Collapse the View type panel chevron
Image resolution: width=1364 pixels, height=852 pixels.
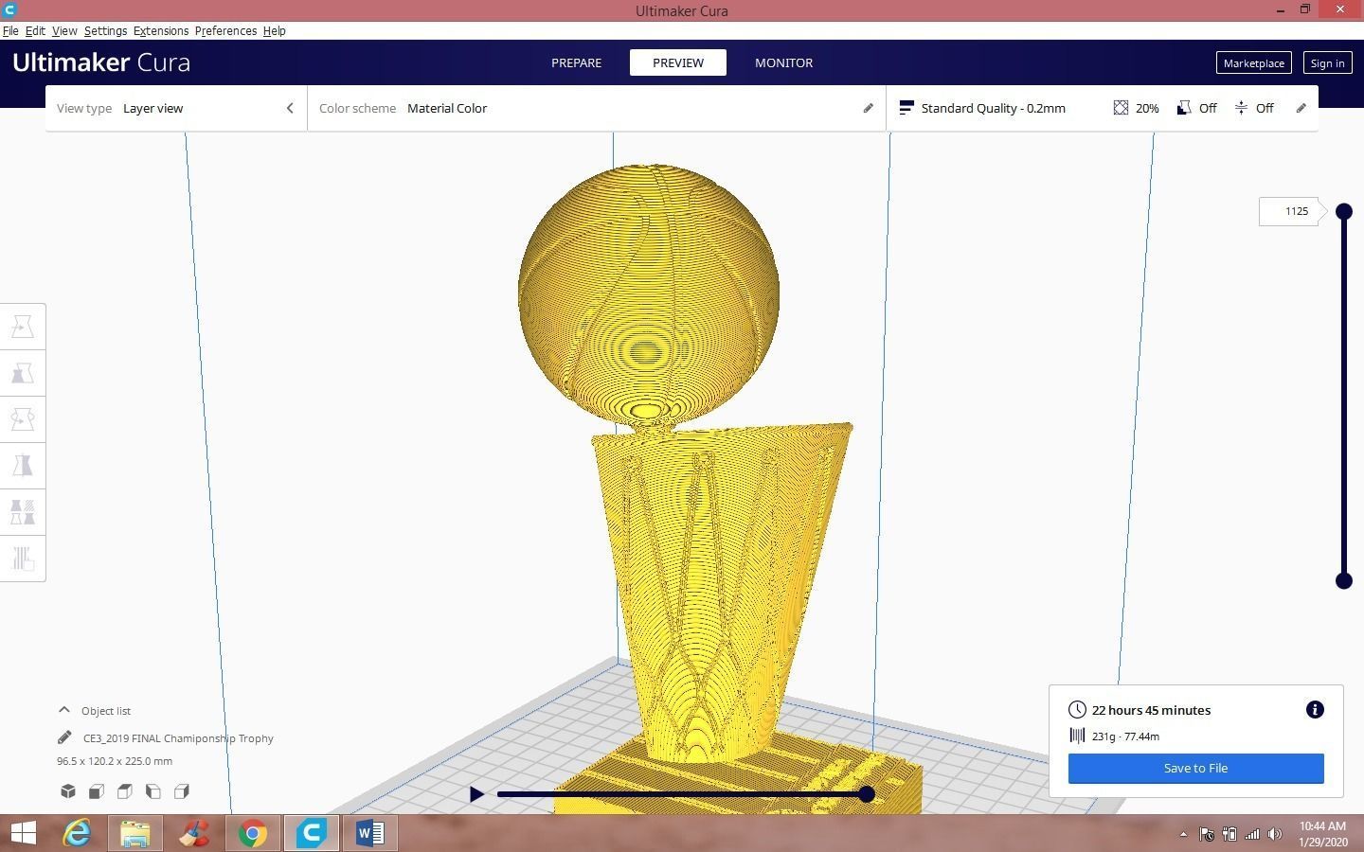coord(290,108)
